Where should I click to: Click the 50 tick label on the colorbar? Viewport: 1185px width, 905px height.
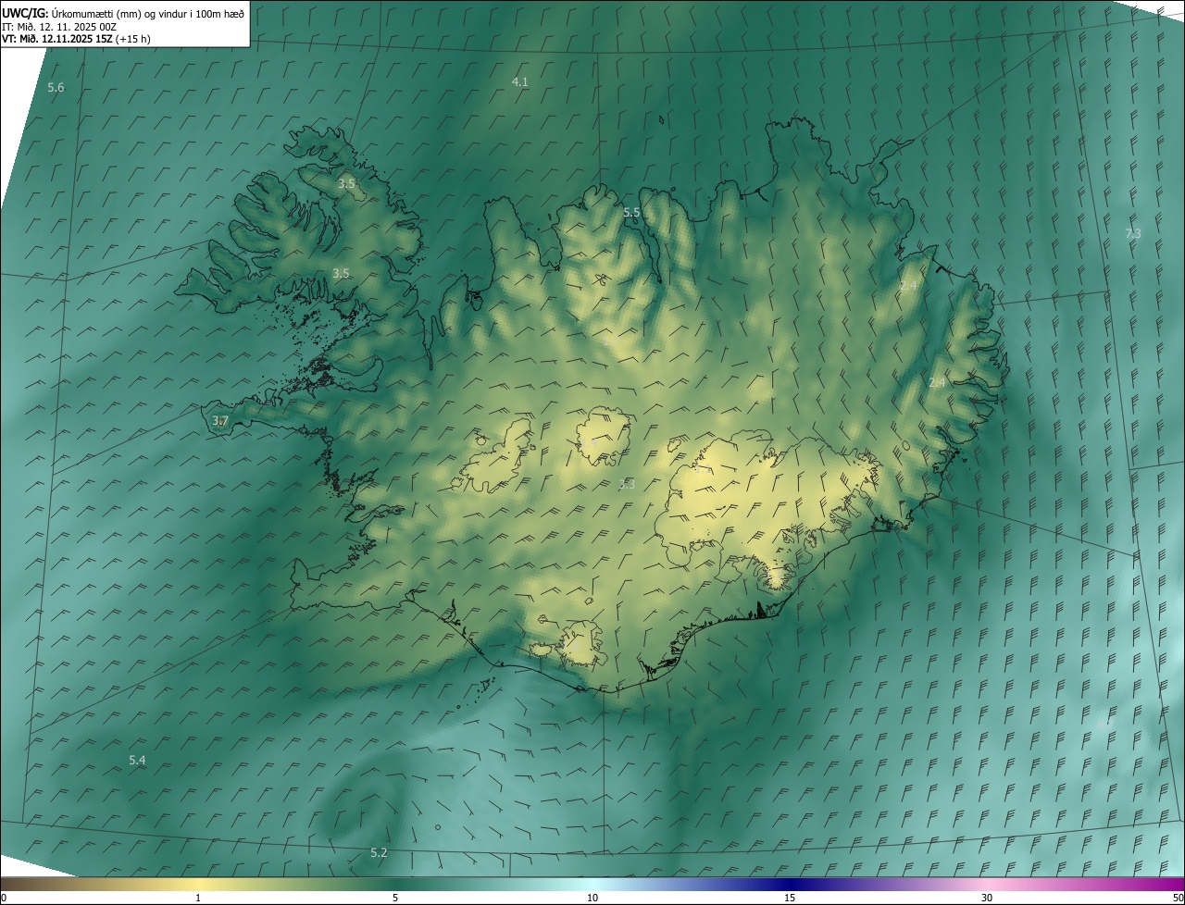coord(1178,898)
